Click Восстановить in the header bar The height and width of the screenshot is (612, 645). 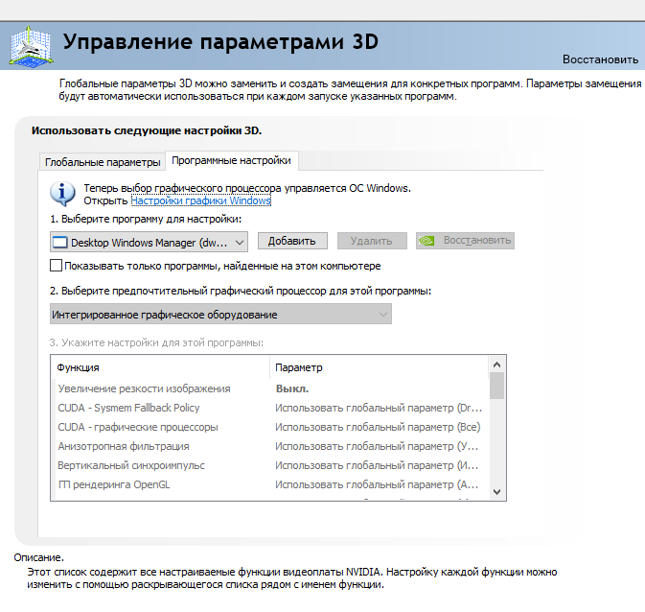[x=600, y=59]
